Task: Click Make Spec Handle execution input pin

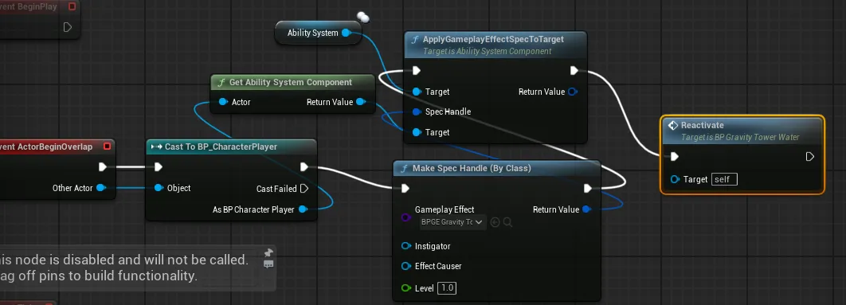Action: (405, 189)
